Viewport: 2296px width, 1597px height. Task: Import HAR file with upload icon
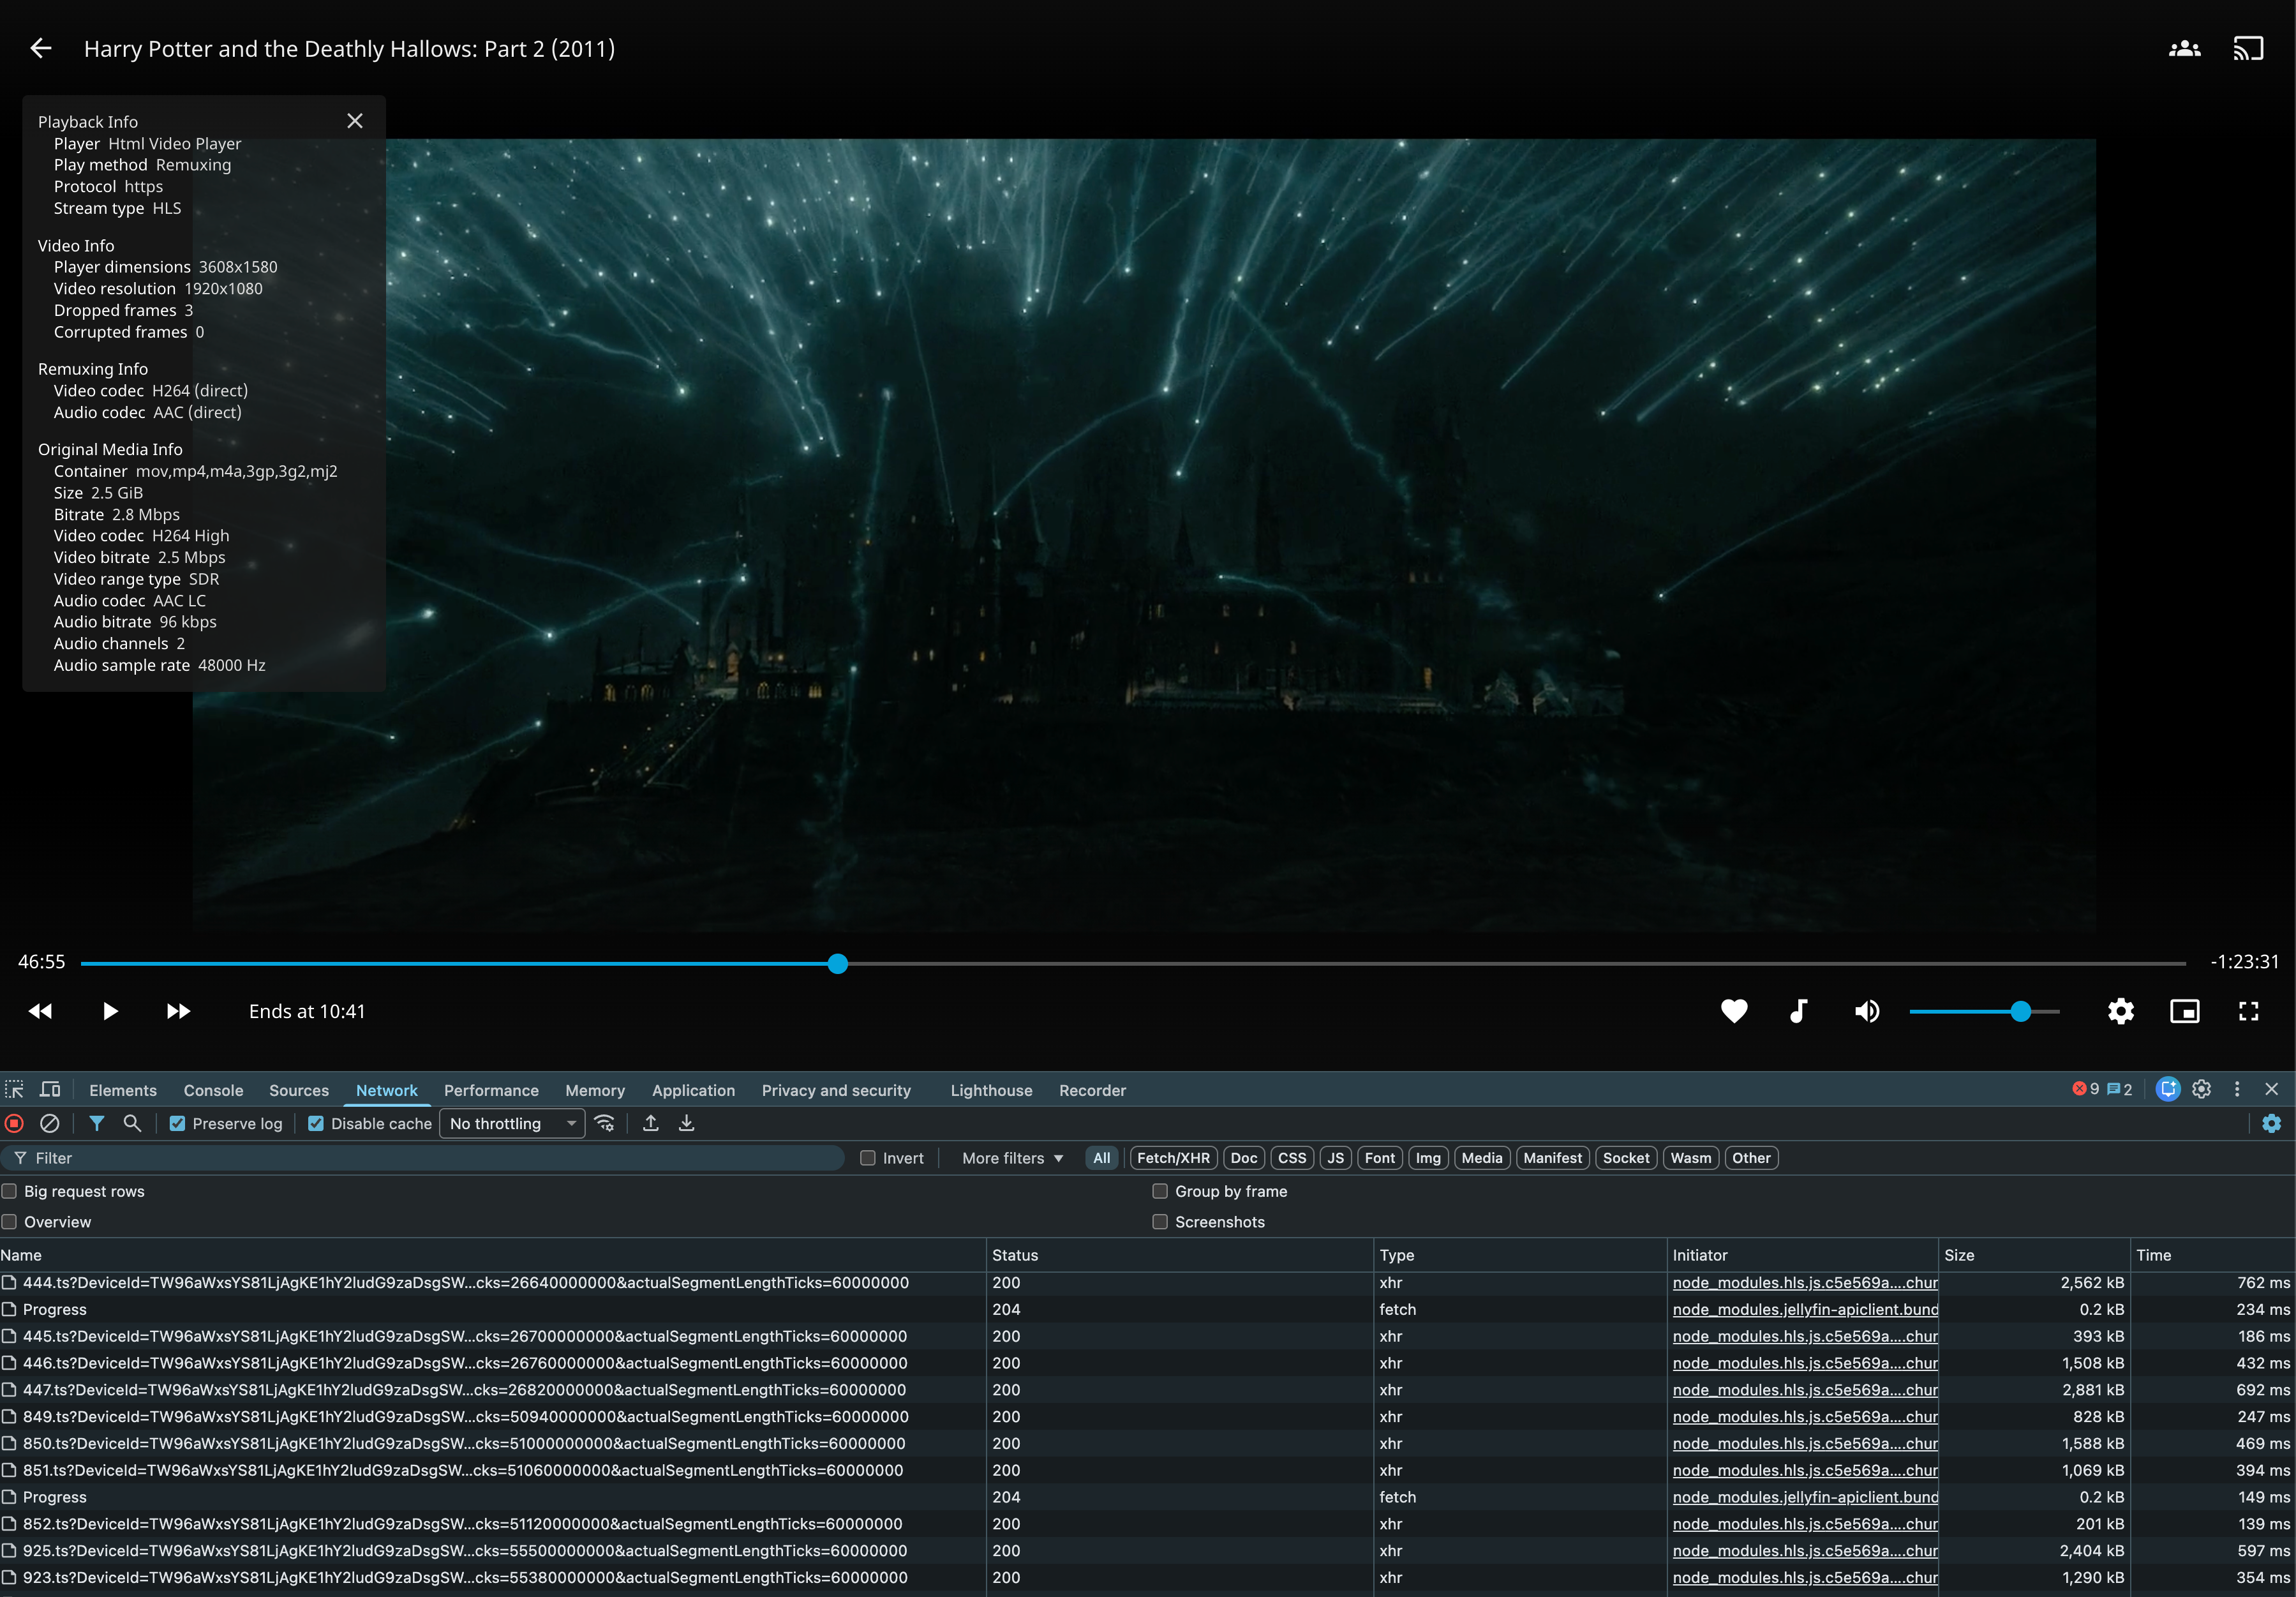(x=651, y=1123)
